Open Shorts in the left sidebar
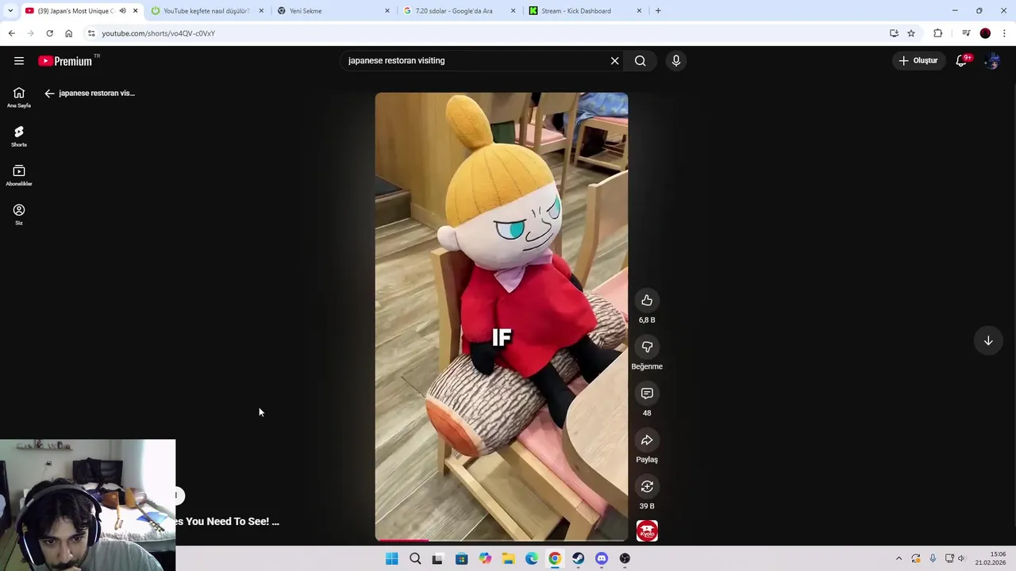This screenshot has height=571, width=1016. click(19, 136)
